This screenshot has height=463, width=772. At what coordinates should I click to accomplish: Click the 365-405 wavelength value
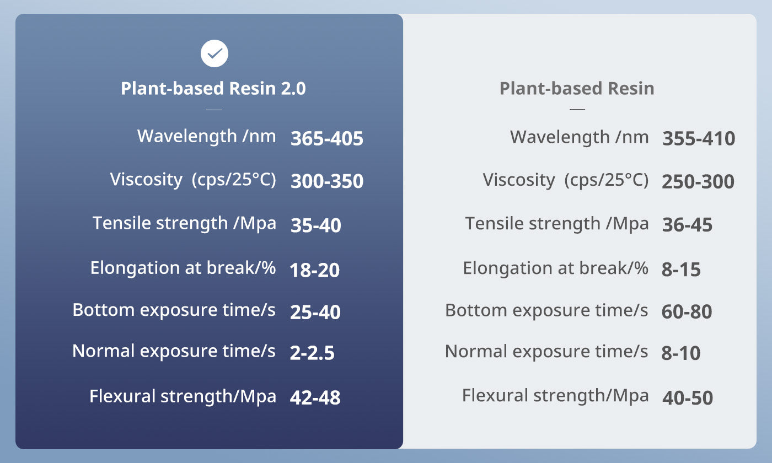pos(327,139)
